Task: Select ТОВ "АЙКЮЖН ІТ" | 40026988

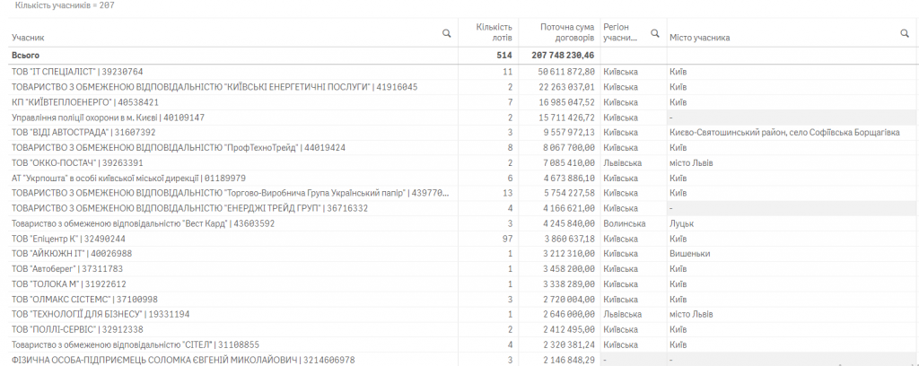Action: tap(72, 254)
